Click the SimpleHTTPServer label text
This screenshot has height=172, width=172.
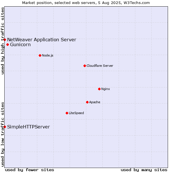click(x=28, y=127)
